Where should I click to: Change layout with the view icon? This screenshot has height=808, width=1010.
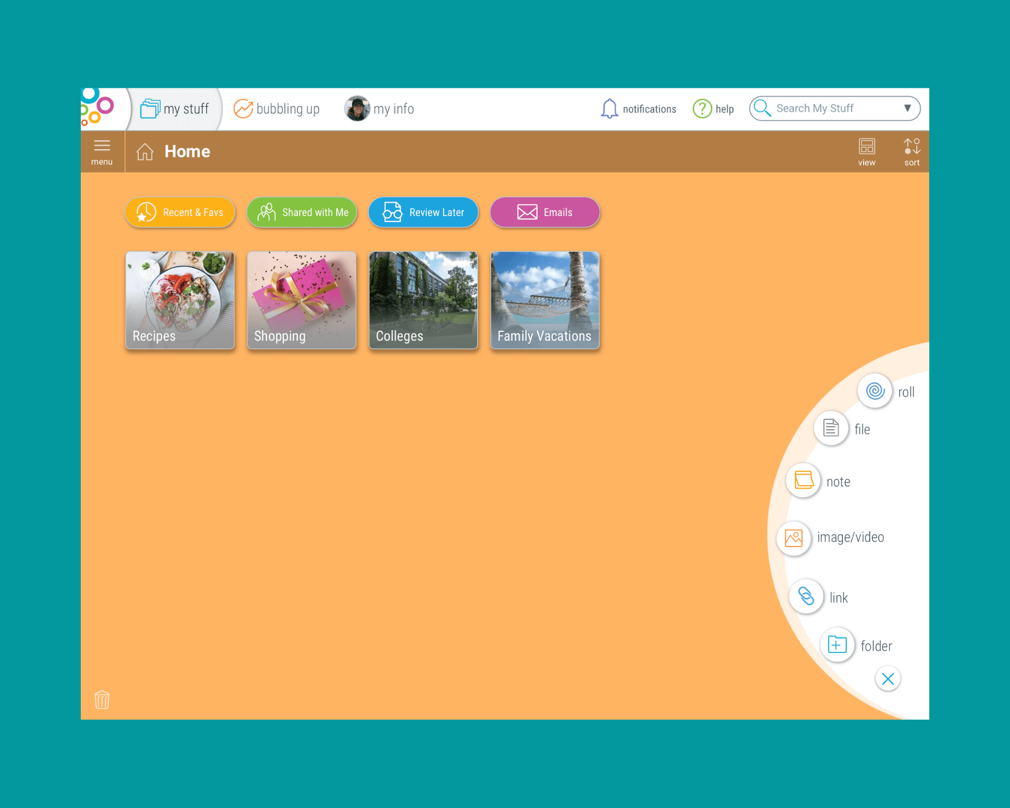[867, 152]
